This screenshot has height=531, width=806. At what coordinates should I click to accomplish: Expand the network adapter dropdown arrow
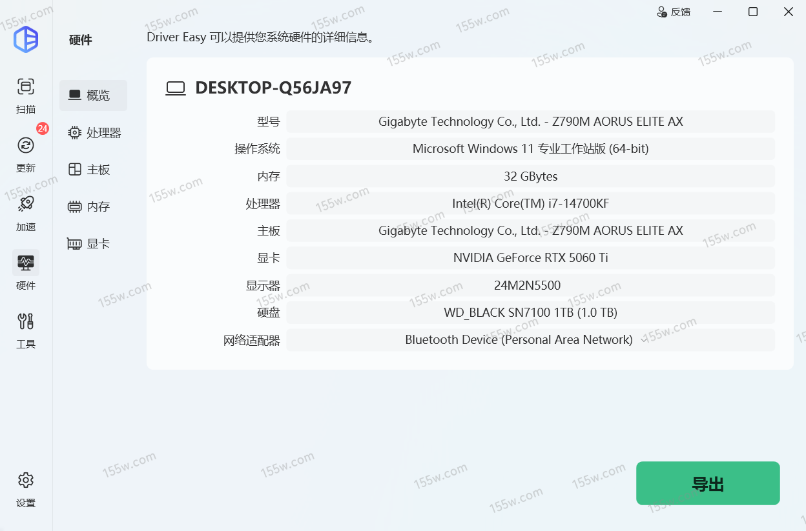coord(643,340)
